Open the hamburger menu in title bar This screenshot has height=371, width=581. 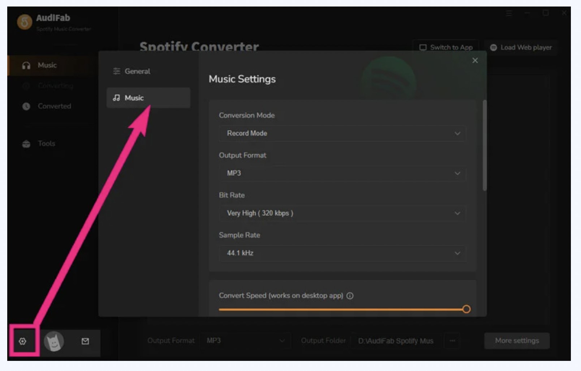(x=509, y=13)
